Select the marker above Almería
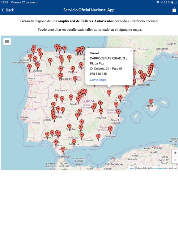The image size is (178, 238). (98, 137)
